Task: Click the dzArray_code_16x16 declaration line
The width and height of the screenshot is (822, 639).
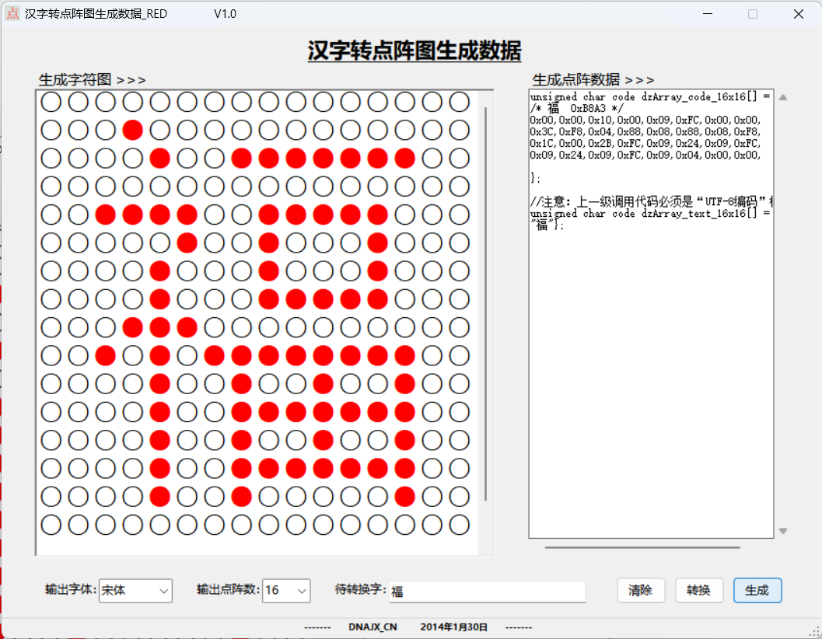Action: [x=650, y=97]
